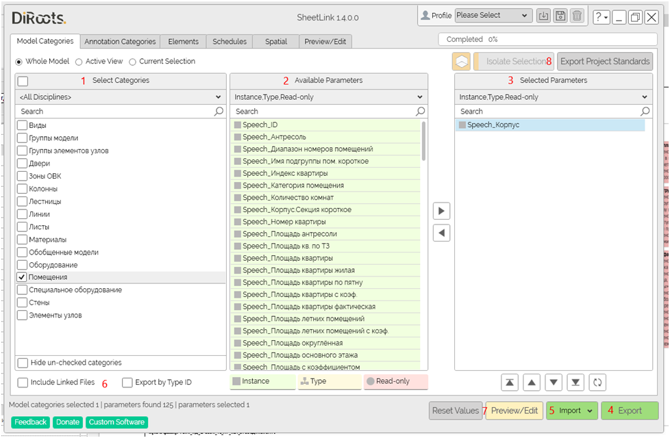Expand the Profile Please Select dropdown

coord(493,16)
